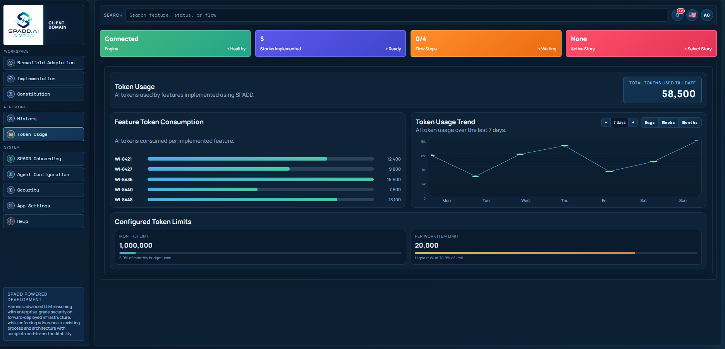This screenshot has height=349, width=725.
Task: Click Select Story on Active Story card
Action: (x=698, y=49)
